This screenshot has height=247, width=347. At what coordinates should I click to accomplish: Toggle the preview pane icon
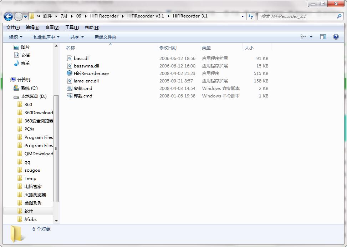323,37
